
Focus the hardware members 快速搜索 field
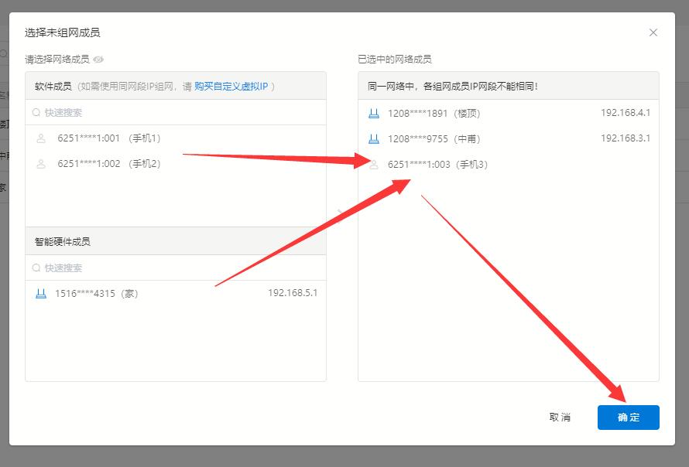coord(176,268)
